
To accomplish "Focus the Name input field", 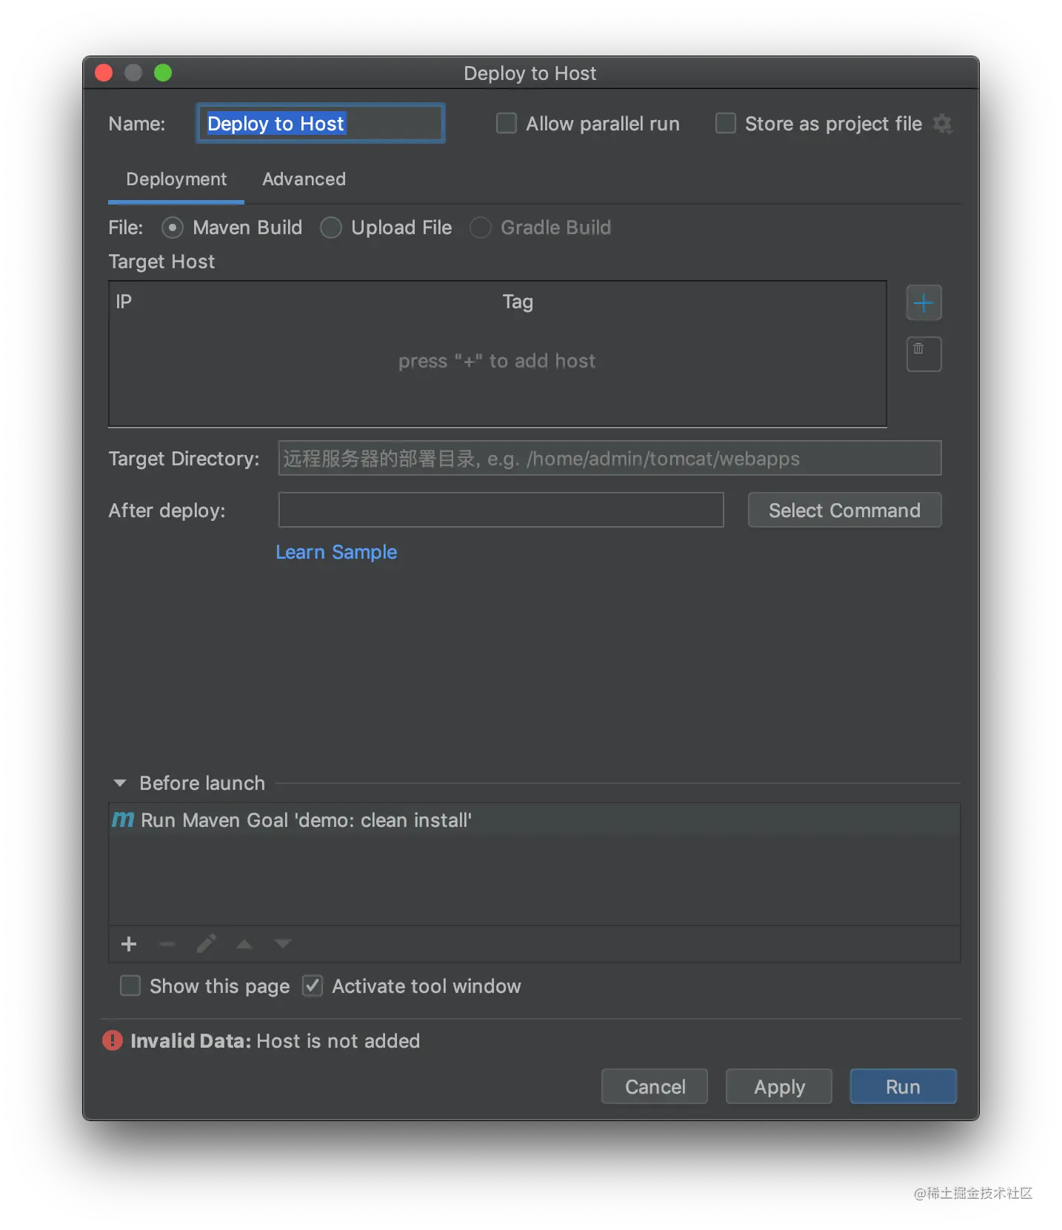I will pos(321,123).
